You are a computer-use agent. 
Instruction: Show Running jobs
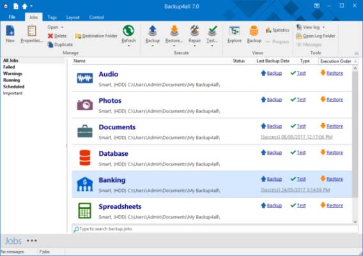click(x=12, y=80)
